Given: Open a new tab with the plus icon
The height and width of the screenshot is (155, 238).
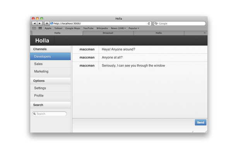Looking at the screenshot, I should point(205,33).
